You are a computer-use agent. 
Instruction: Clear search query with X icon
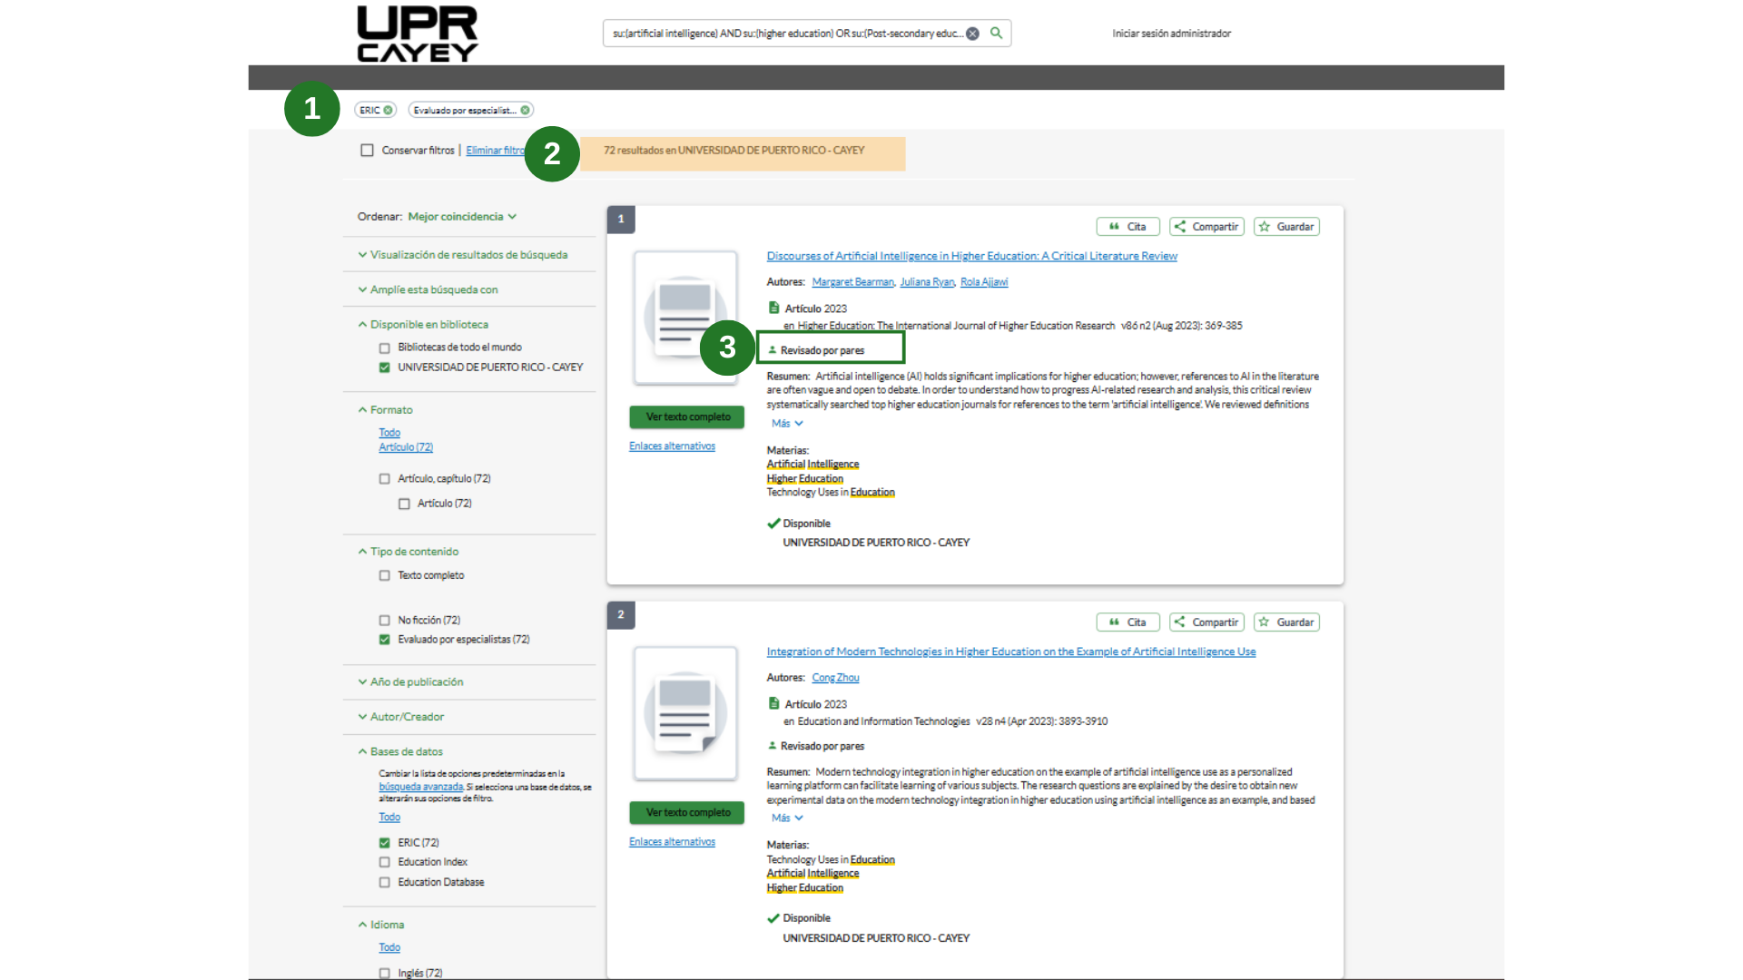[x=972, y=34]
